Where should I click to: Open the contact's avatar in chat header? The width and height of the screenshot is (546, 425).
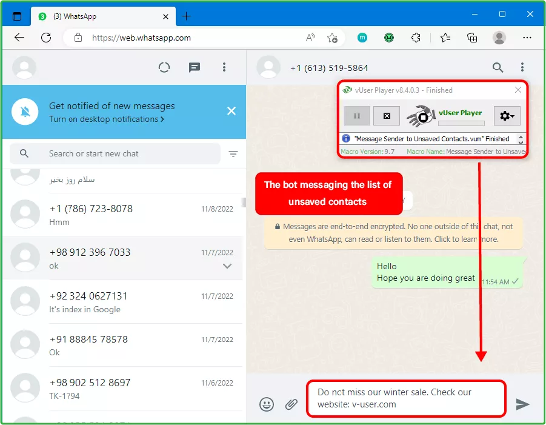tap(268, 67)
